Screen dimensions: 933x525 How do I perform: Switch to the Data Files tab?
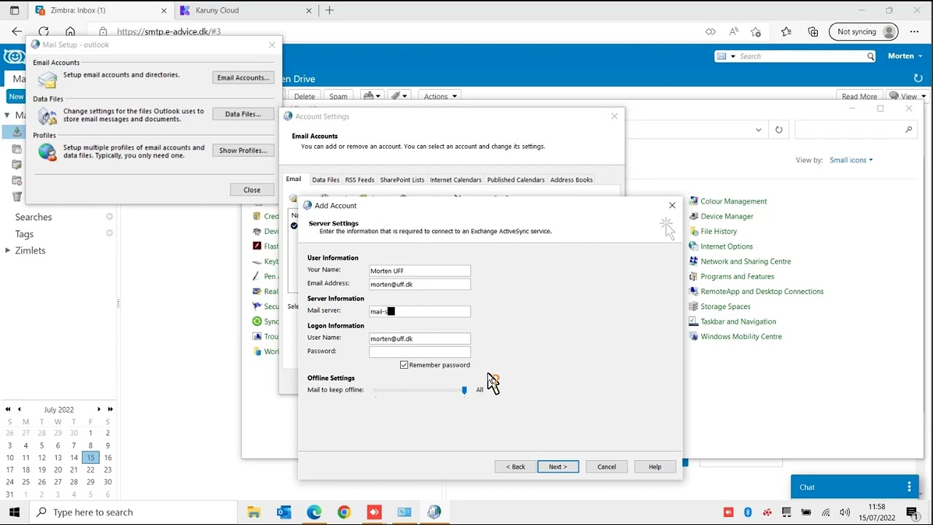tap(325, 180)
